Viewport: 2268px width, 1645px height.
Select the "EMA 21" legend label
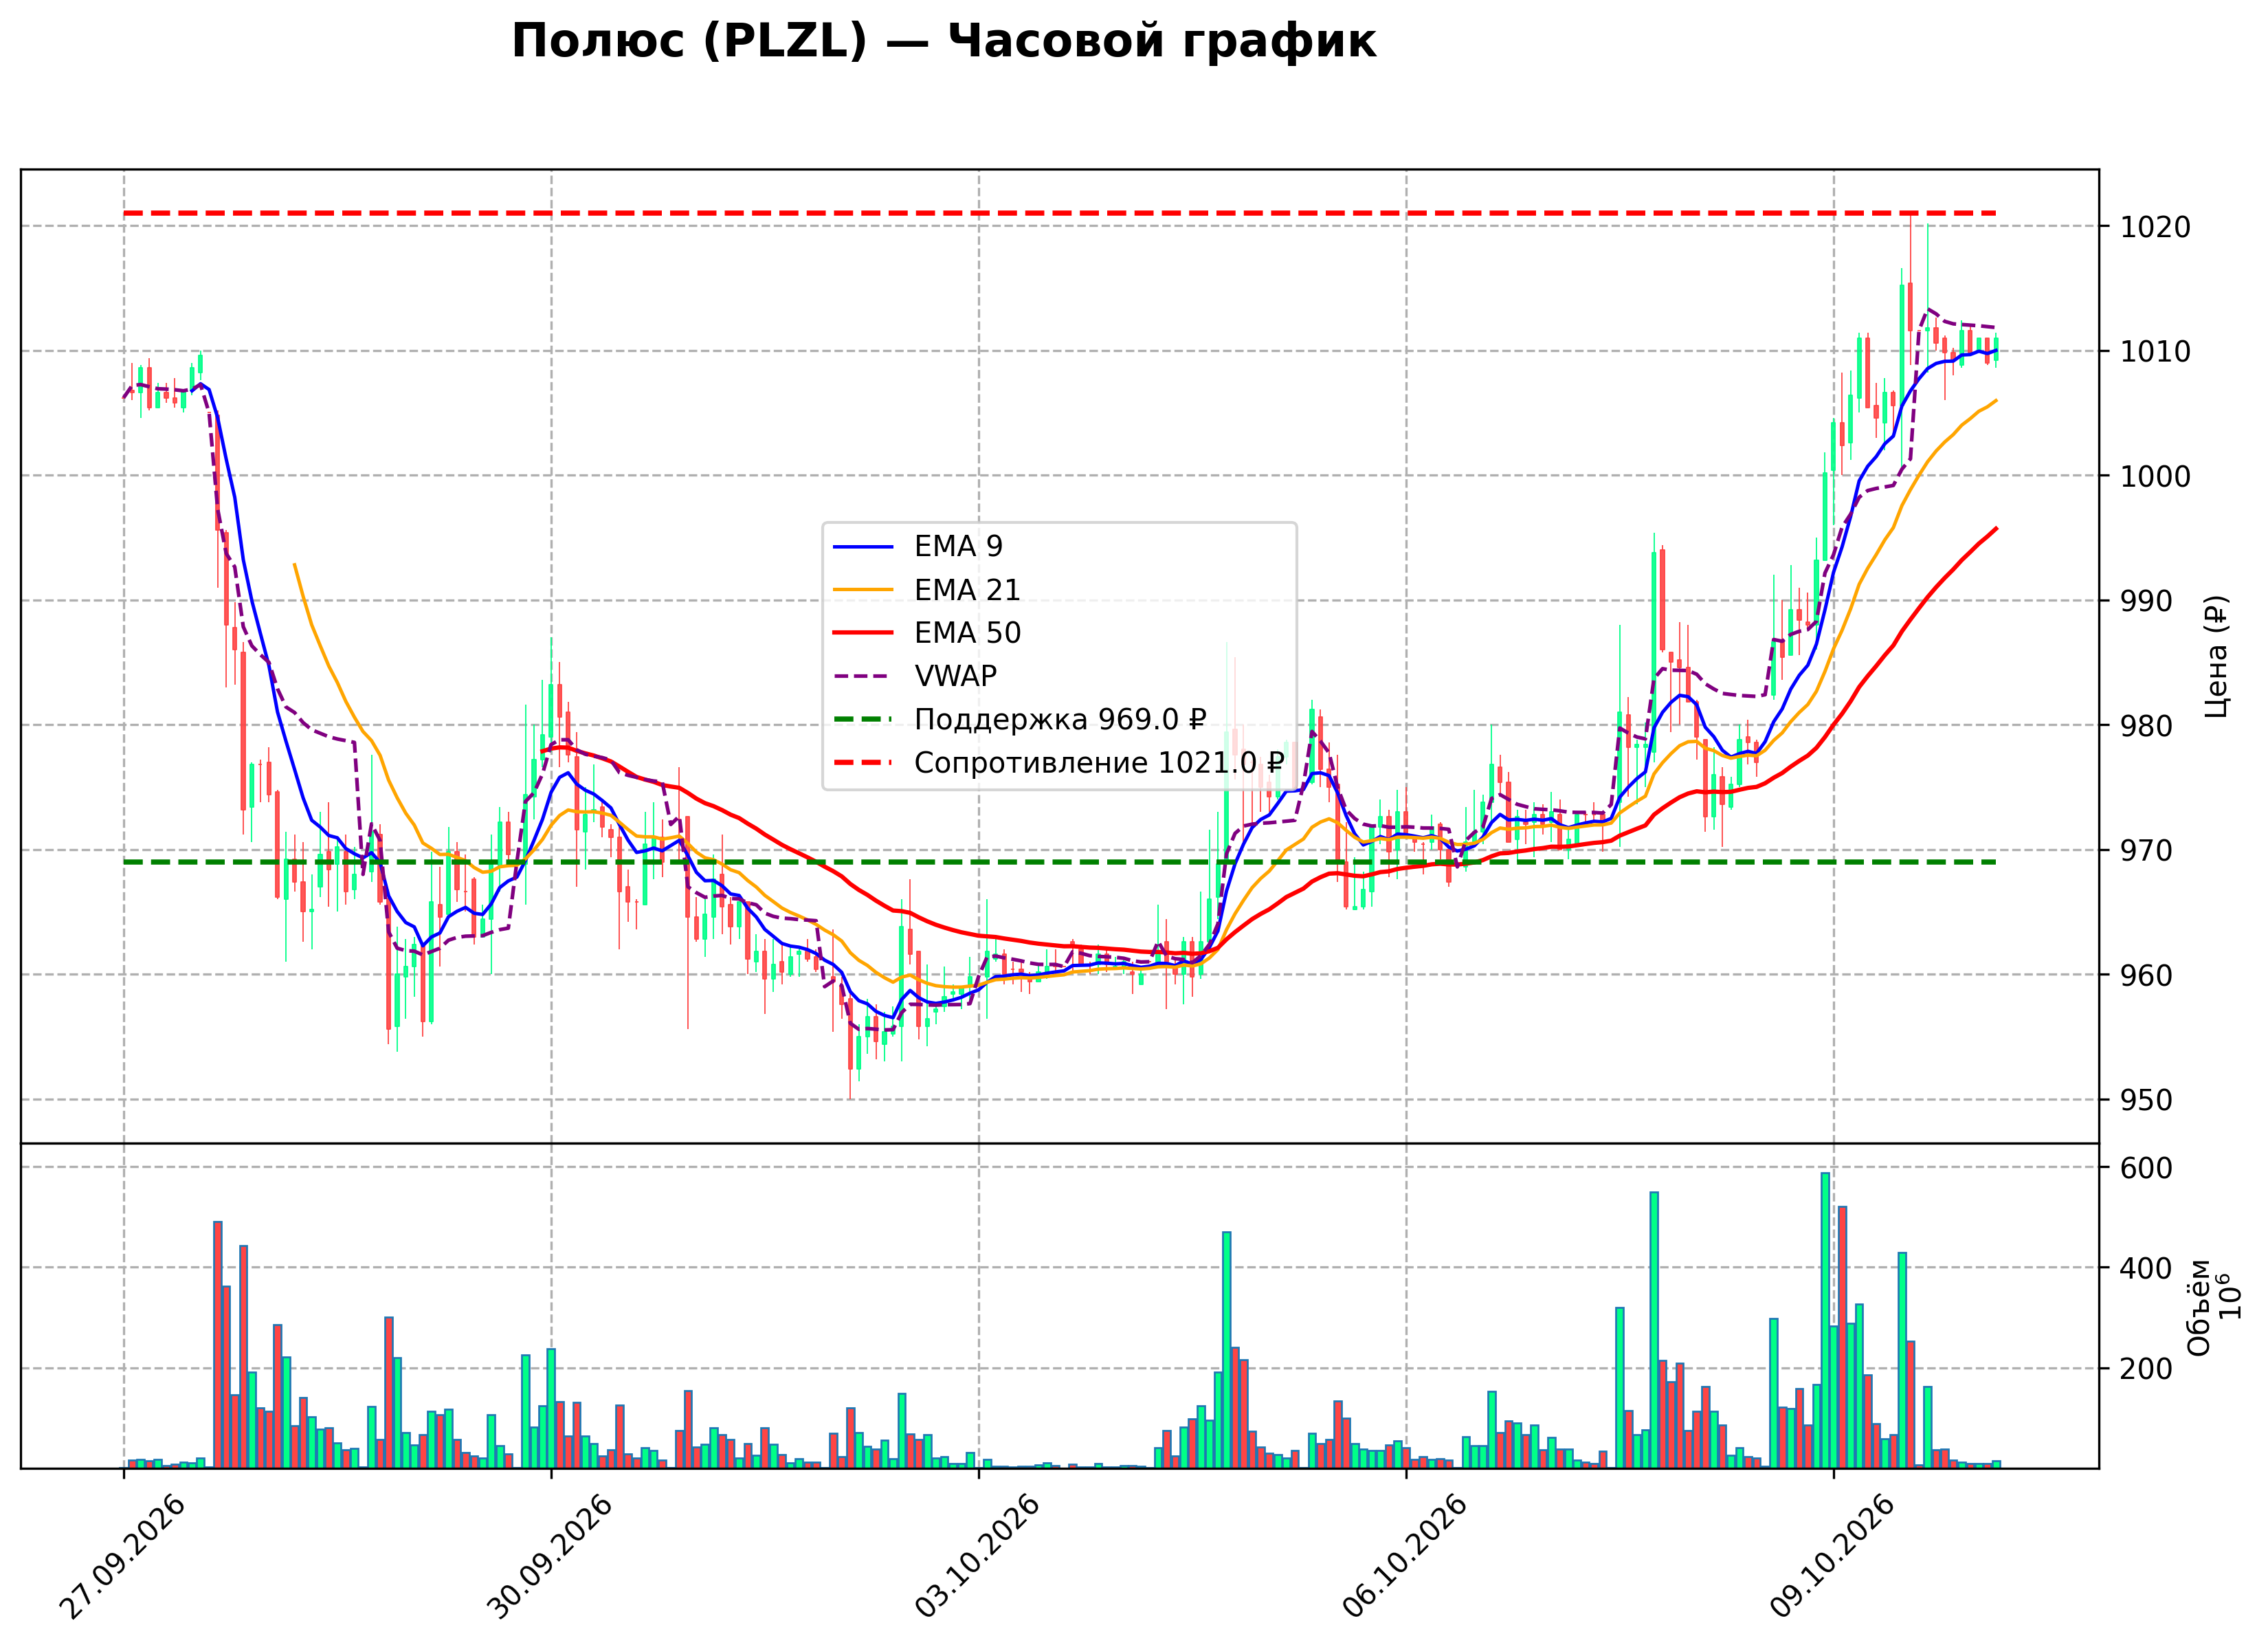pyautogui.click(x=967, y=590)
